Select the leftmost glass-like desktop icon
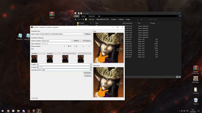Viewport: 202px width, 113px height. [x=20, y=37]
